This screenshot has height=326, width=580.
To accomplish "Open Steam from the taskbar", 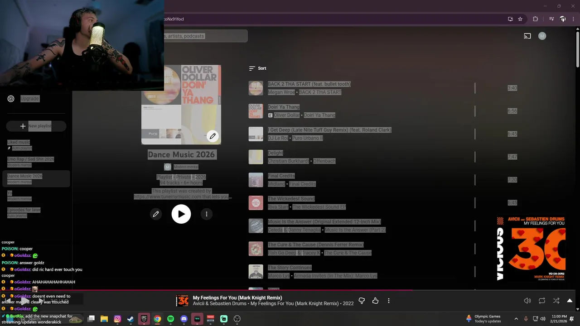I will coord(130,319).
